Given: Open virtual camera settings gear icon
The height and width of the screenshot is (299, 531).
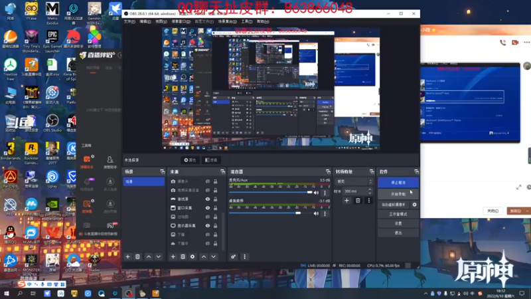Looking at the screenshot, I should tap(414, 205).
